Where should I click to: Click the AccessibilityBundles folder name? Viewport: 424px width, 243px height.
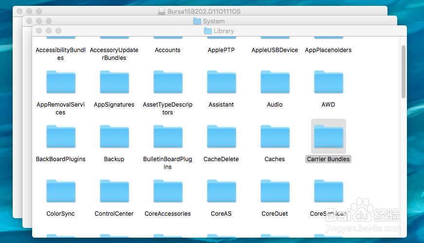tap(60, 54)
